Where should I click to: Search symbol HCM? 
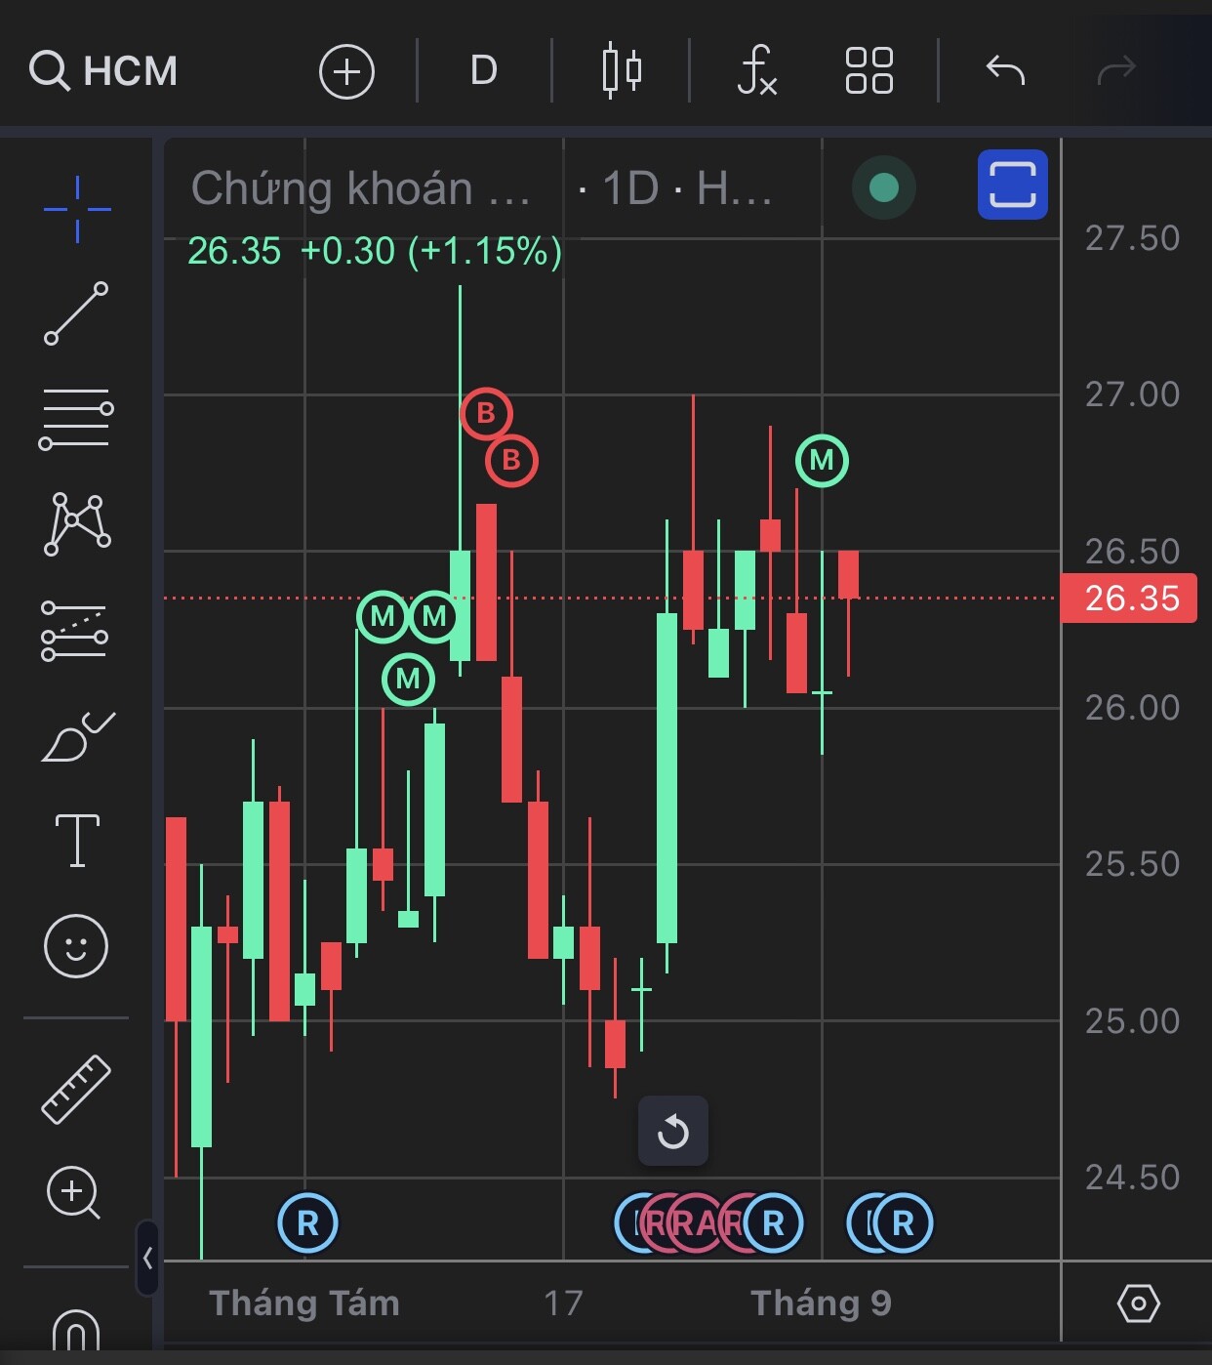pos(103,70)
